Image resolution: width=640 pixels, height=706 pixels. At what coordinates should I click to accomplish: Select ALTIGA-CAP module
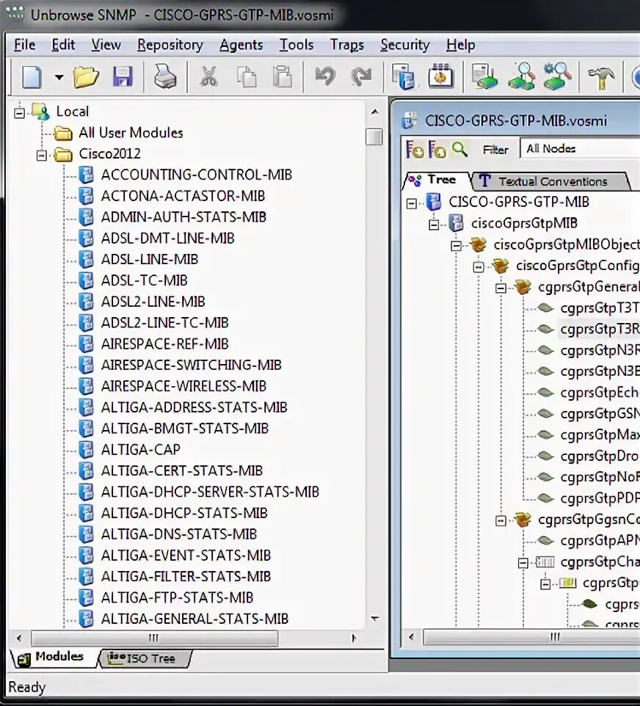point(140,449)
